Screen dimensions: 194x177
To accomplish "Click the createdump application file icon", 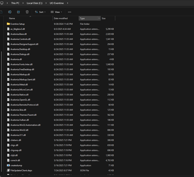I will pyautogui.click(x=8, y=165).
